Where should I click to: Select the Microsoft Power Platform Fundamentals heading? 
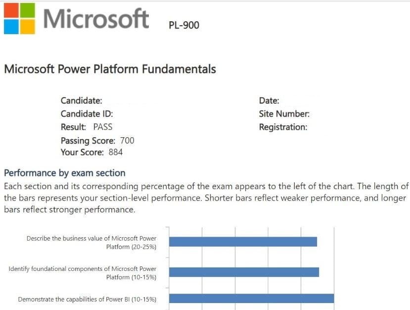(x=110, y=69)
